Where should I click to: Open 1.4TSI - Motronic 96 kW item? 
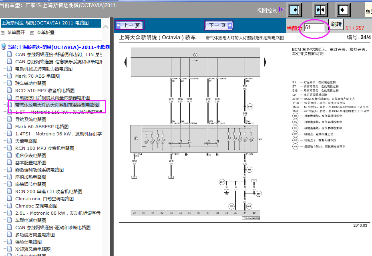point(58,134)
